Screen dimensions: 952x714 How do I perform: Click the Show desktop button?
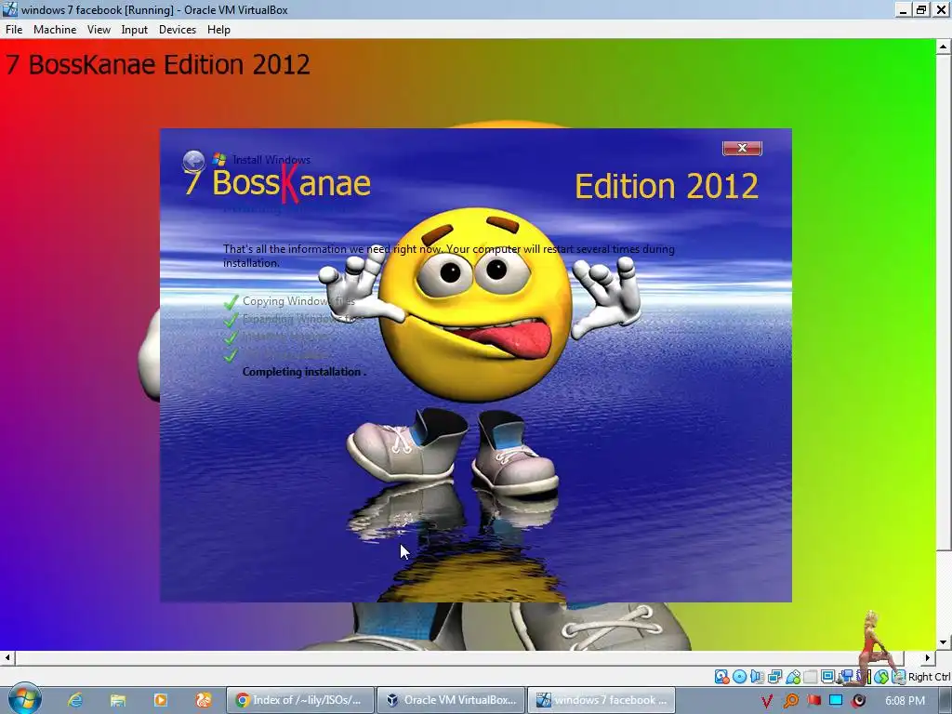[945, 701]
